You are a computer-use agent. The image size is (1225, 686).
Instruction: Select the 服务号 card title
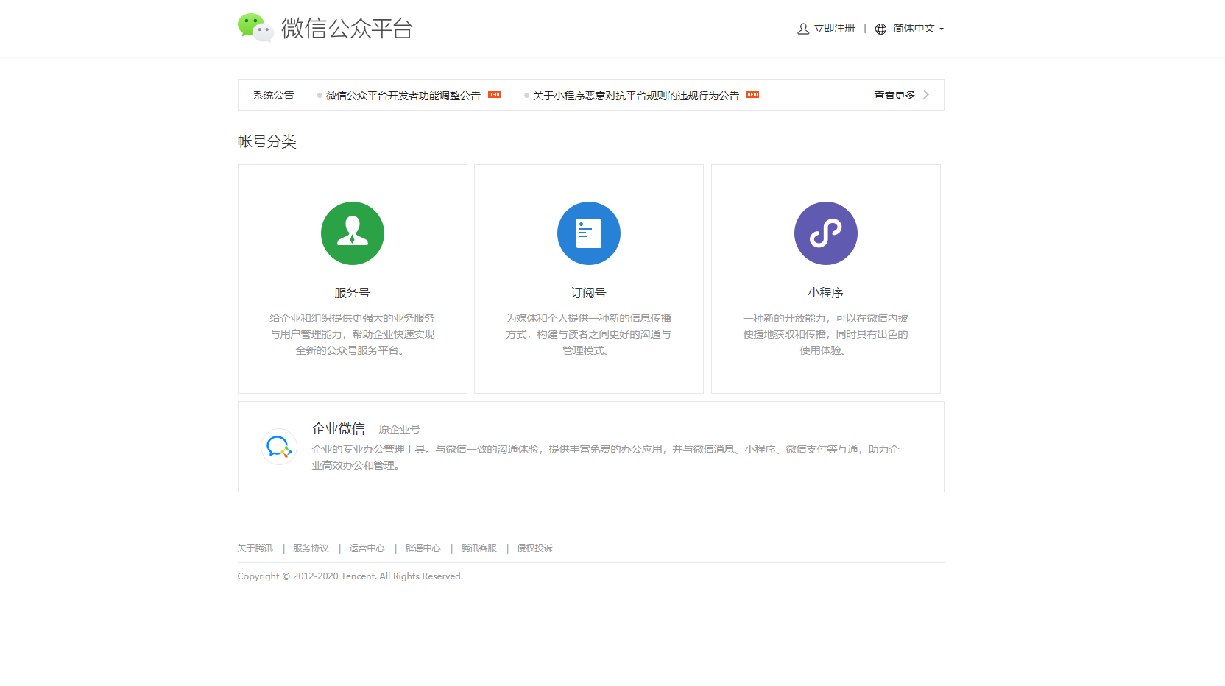(352, 293)
